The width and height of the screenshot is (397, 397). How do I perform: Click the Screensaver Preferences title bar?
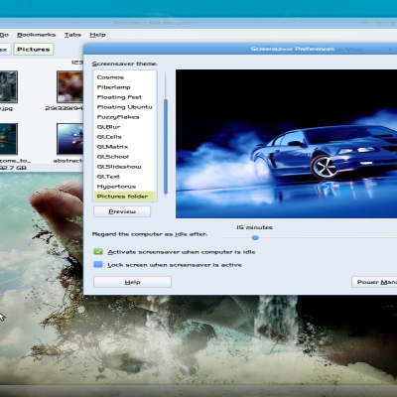click(x=240, y=49)
